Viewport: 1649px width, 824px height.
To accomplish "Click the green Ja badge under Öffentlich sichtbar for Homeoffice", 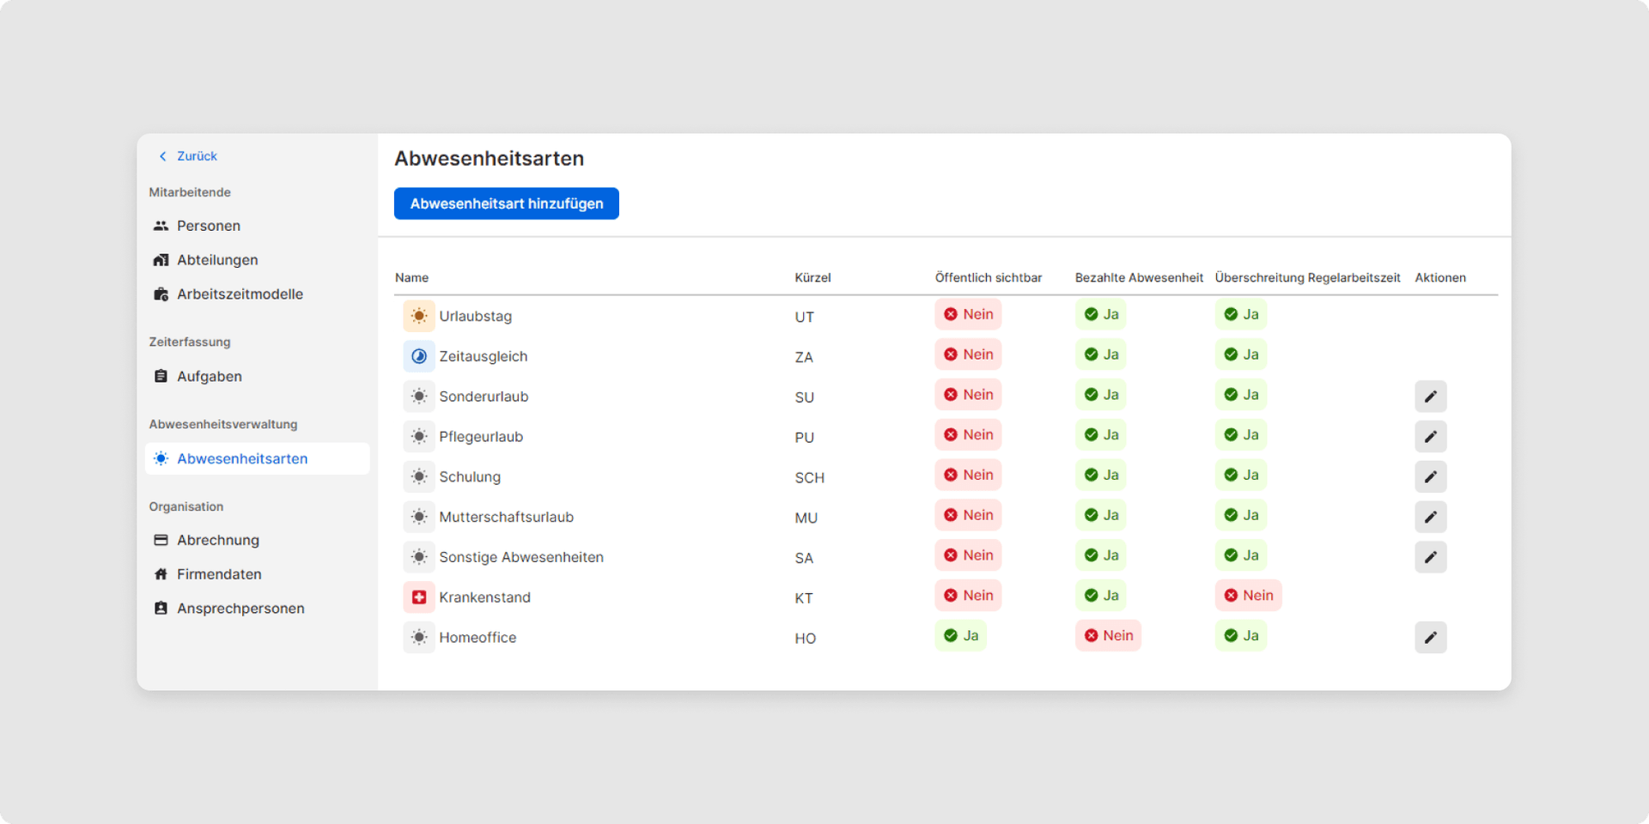I will [961, 636].
